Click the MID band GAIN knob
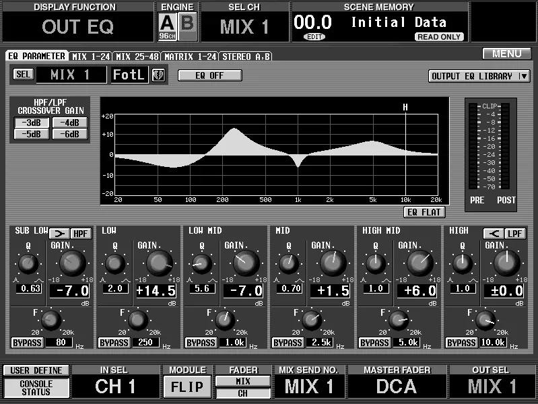This screenshot has width=538, height=404. tap(333, 263)
